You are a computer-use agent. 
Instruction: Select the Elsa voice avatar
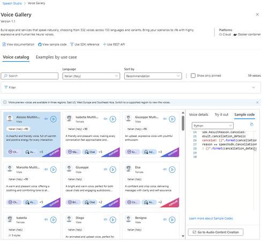(129, 169)
